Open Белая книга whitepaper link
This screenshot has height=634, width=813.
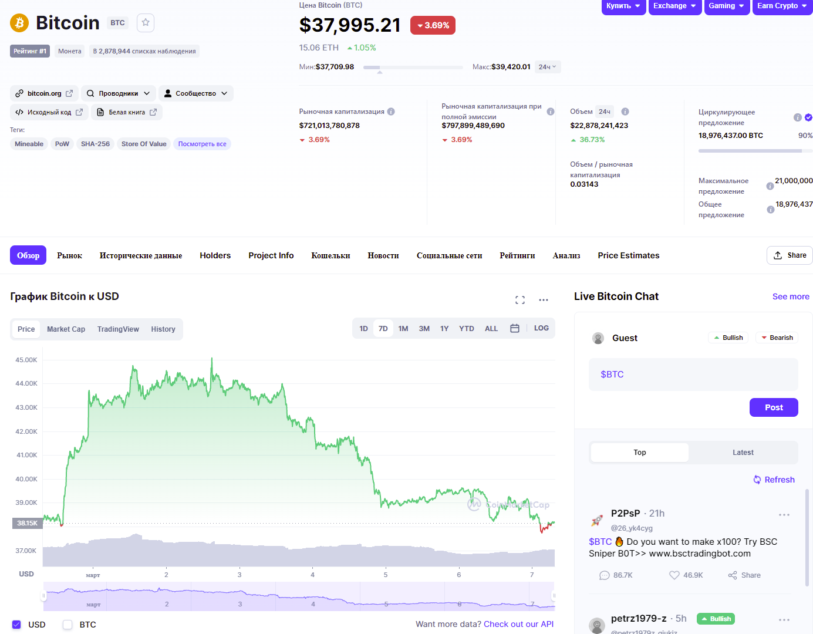tap(127, 112)
